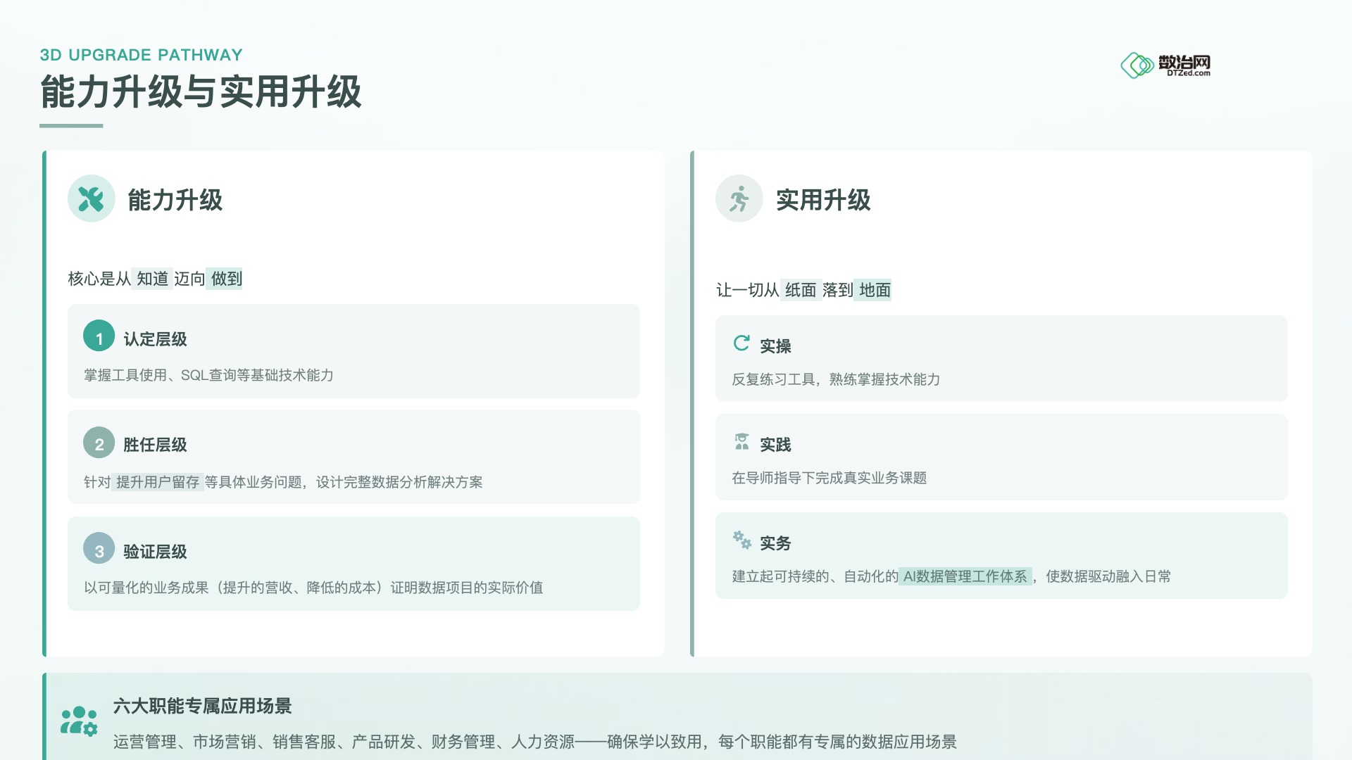This screenshot has height=760, width=1352.
Task: Click the 3D UPGRADE PATHWAY subtitle
Action: pos(141,55)
